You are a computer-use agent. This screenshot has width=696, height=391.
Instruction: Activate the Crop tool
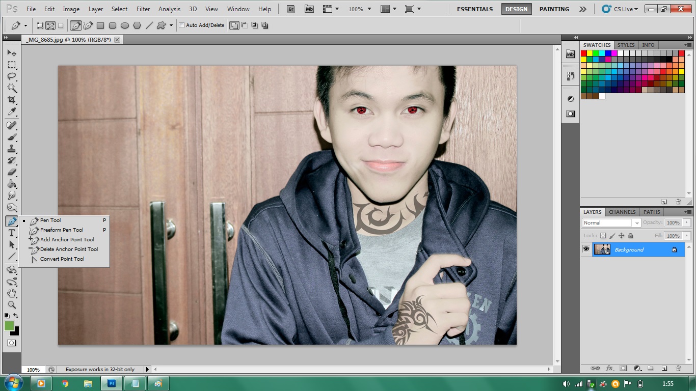pos(11,100)
